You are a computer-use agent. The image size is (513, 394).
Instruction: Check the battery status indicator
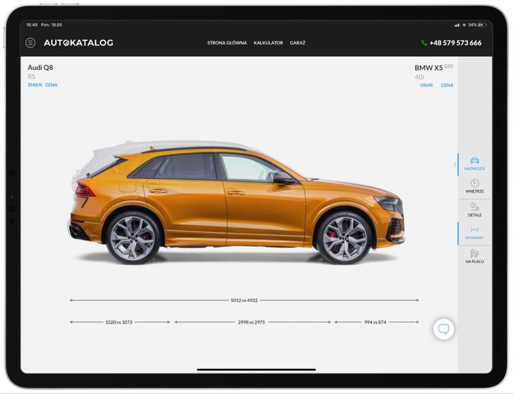click(482, 25)
